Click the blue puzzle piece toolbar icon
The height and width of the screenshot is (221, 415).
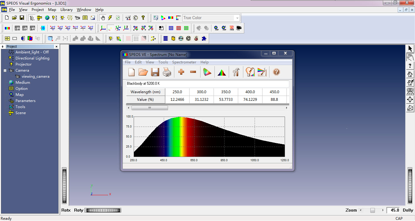(204, 39)
